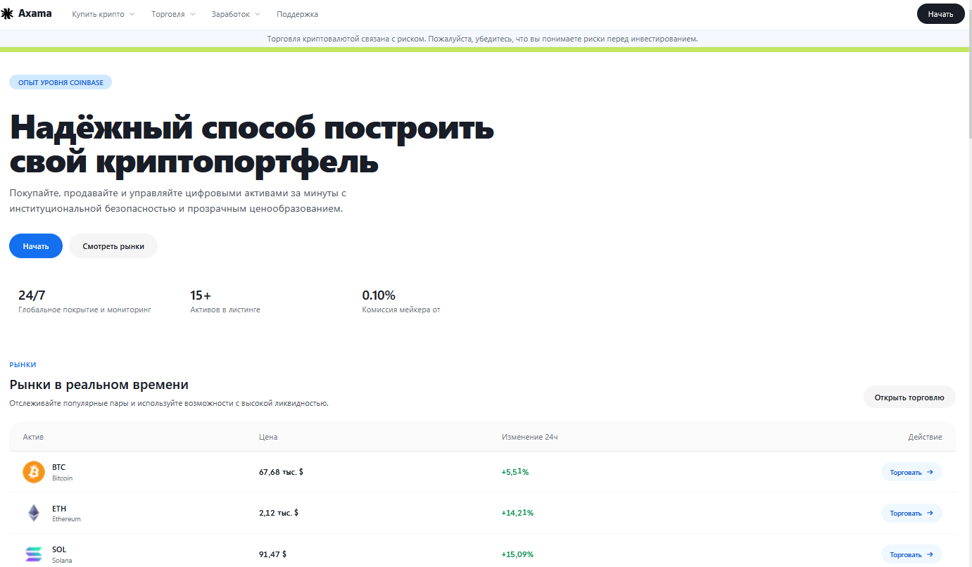Click the Axama star logo icon
The height and width of the screenshot is (567, 972).
tap(7, 13)
